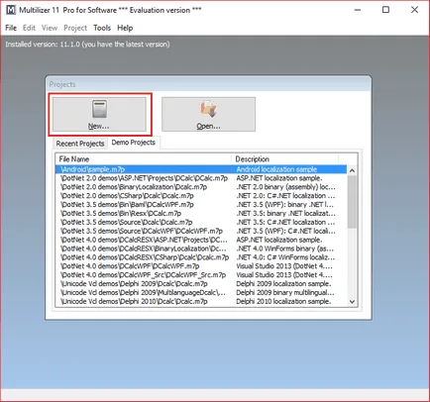This screenshot has height=402, width=430.
Task: Click the Multilizer app logo in title bar
Action: pyautogui.click(x=11, y=10)
